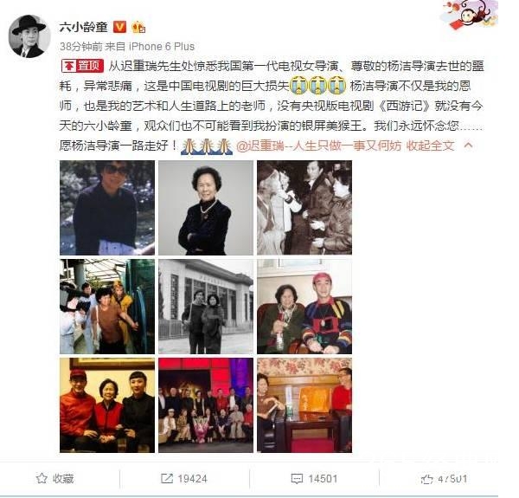Open the first thumbnail with sunglasses

pyautogui.click(x=107, y=207)
